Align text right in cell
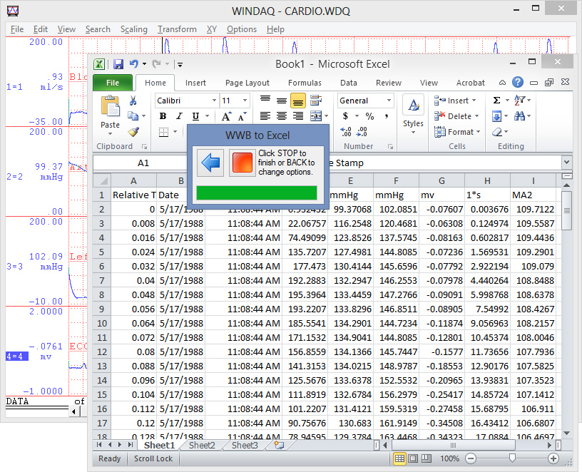 click(x=298, y=116)
